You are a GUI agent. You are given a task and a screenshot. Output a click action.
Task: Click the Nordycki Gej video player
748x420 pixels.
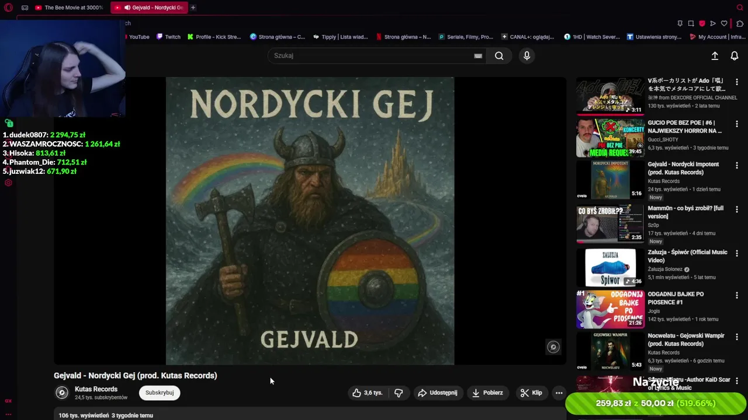[310, 220]
